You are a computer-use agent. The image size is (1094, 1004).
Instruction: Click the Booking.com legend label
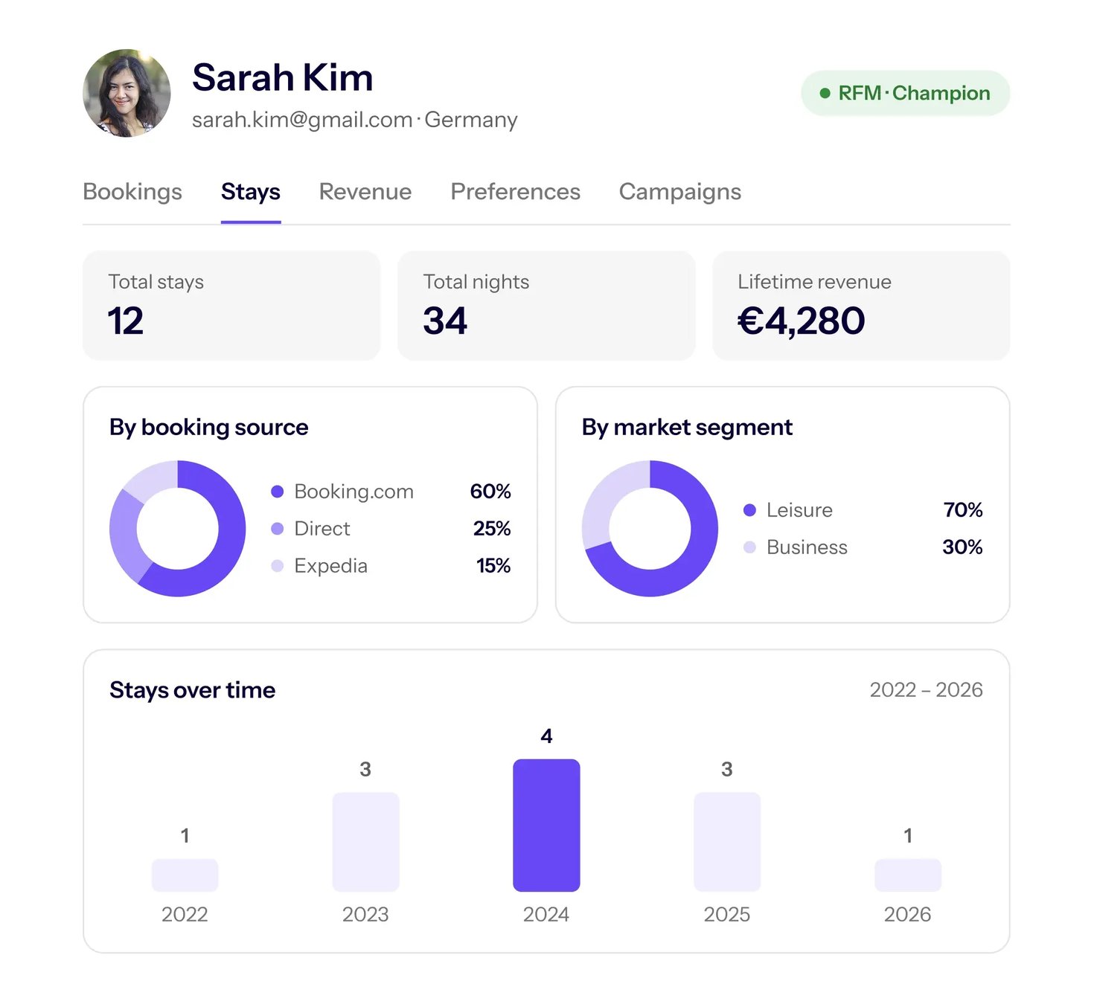point(354,492)
